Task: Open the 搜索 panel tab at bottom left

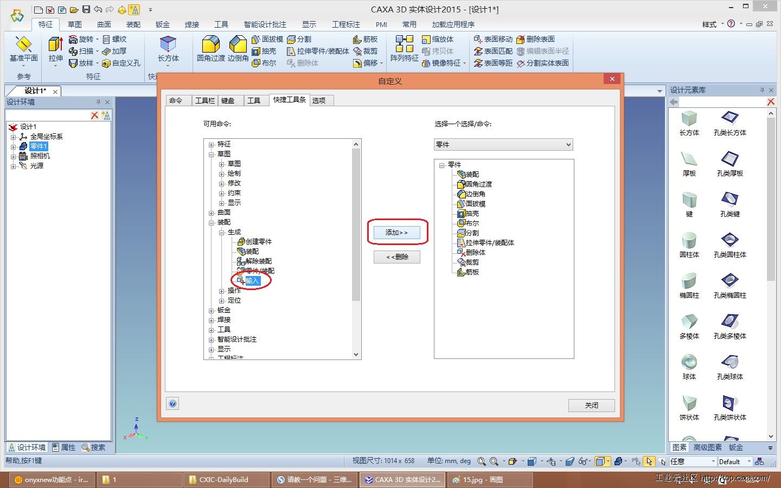Action: pos(93,447)
